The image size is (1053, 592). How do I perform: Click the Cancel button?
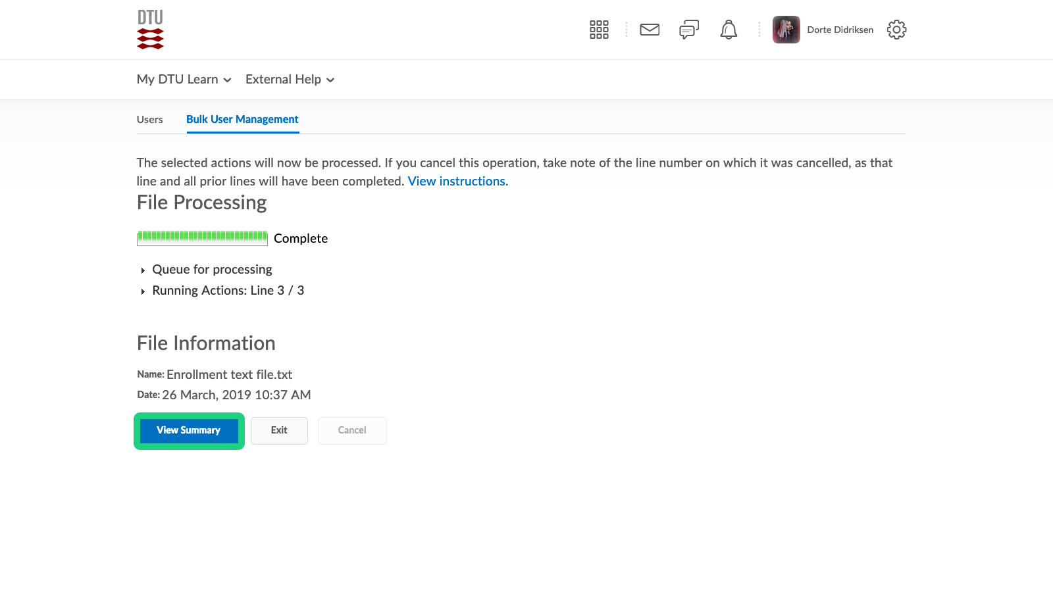point(352,430)
